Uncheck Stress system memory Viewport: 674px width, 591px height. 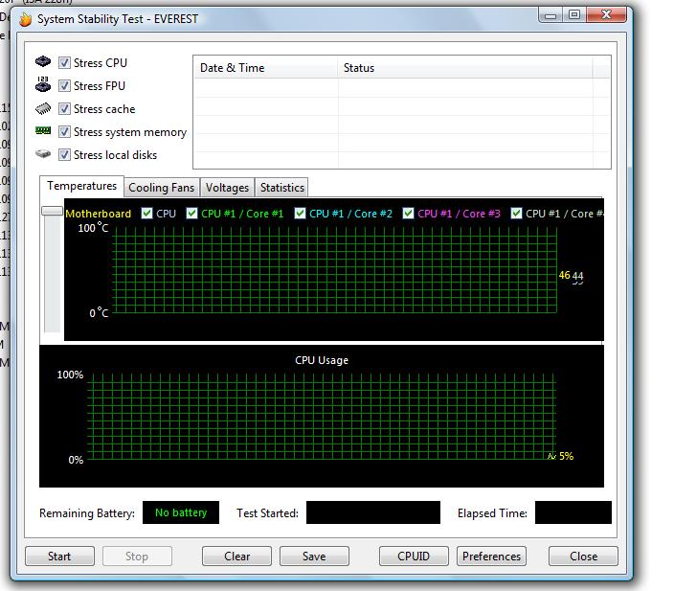pyautogui.click(x=64, y=131)
